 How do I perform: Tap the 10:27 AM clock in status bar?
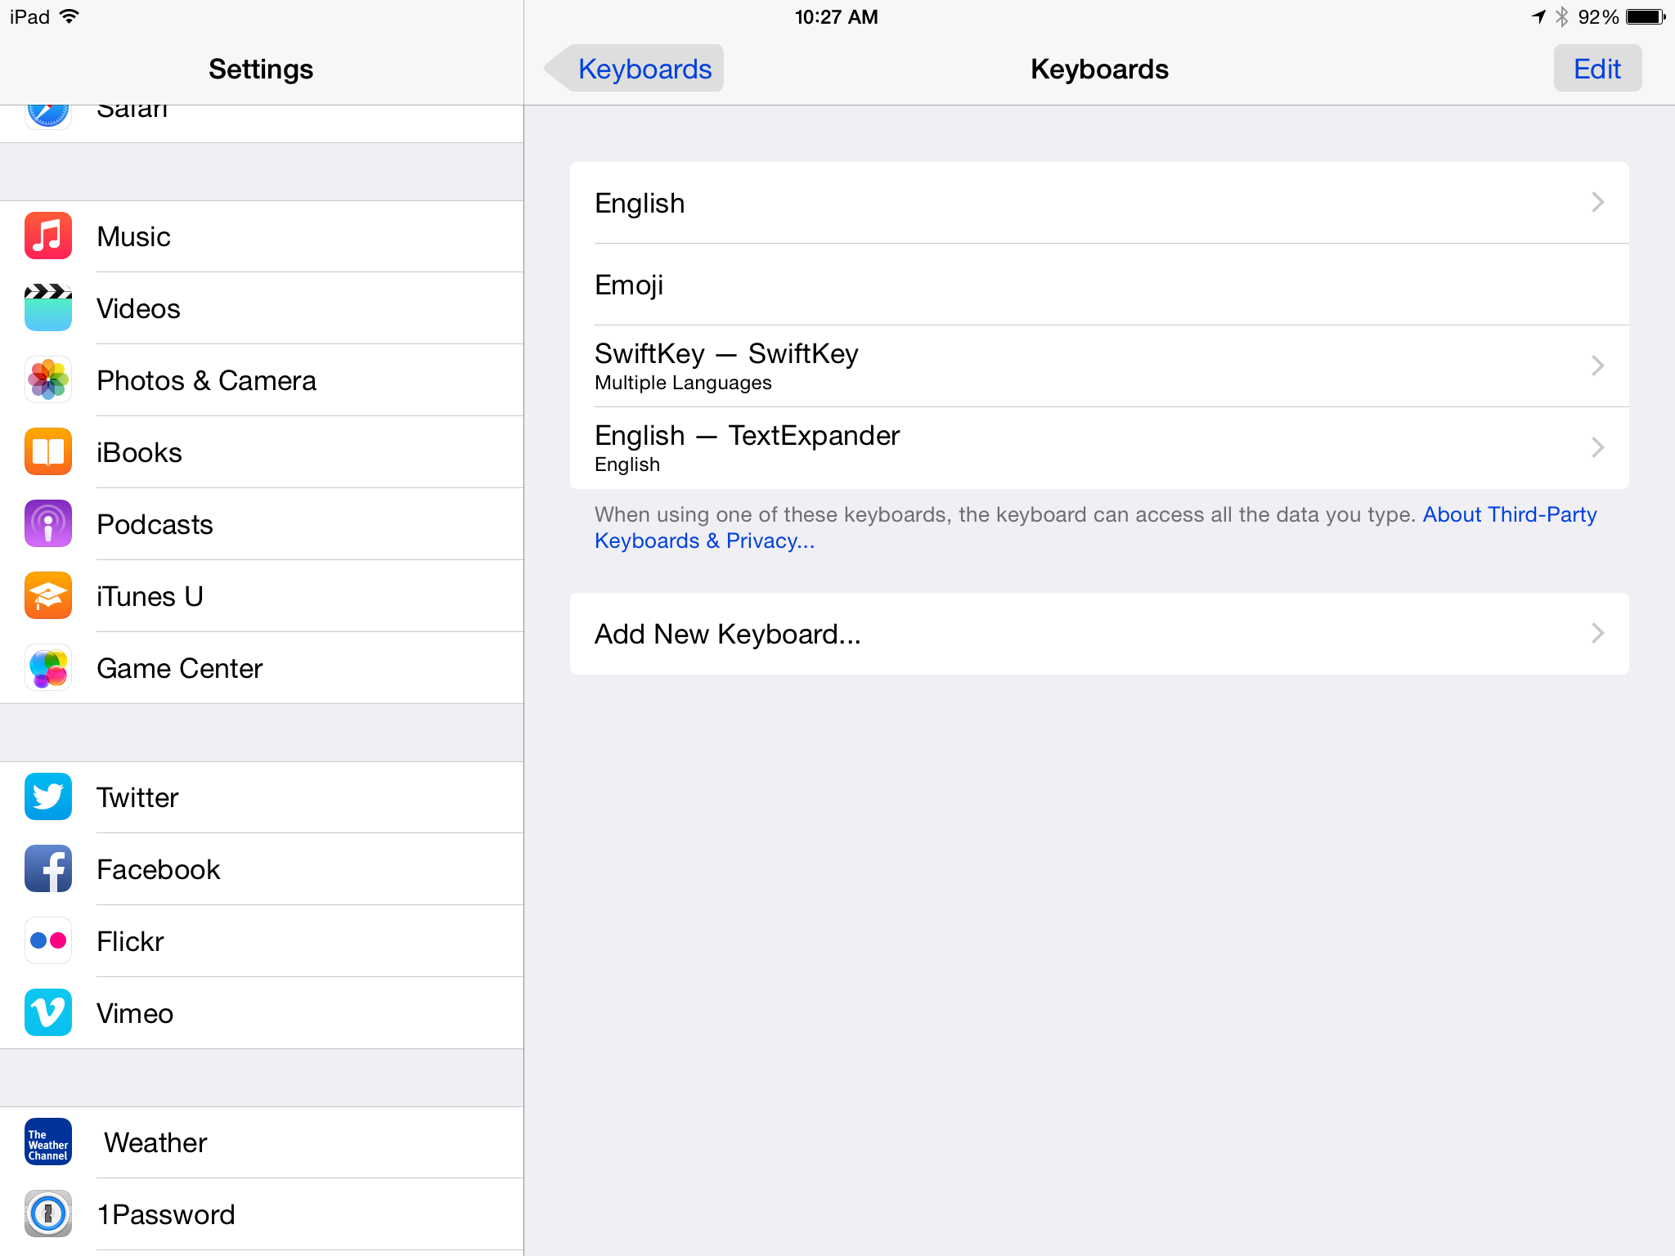point(836,16)
